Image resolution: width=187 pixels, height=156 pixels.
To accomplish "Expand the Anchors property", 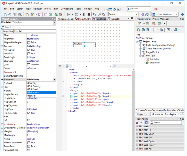I will tap(2, 46).
